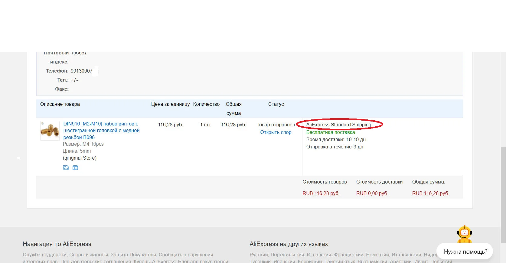Image resolution: width=506 pixels, height=263 pixels.
Task: Click the green 'Бесплатная поставка' text
Action: coord(331,132)
